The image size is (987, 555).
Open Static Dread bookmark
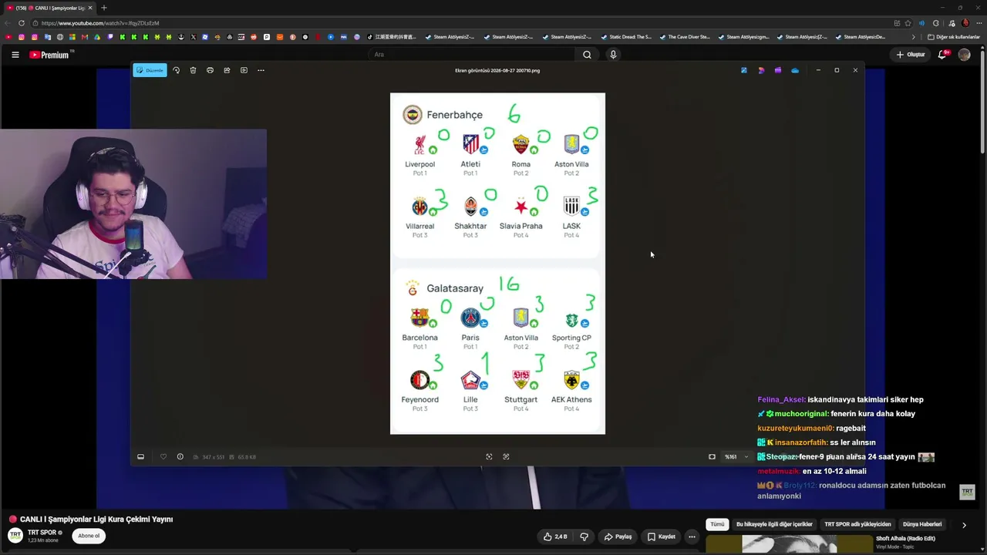coord(625,37)
